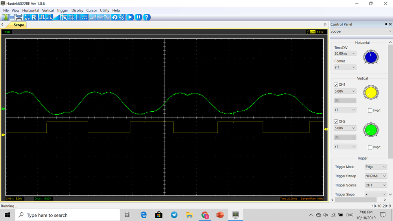This screenshot has width=393, height=221.
Task: Open Trigger Mode Edge dropdown
Action: tap(376, 167)
